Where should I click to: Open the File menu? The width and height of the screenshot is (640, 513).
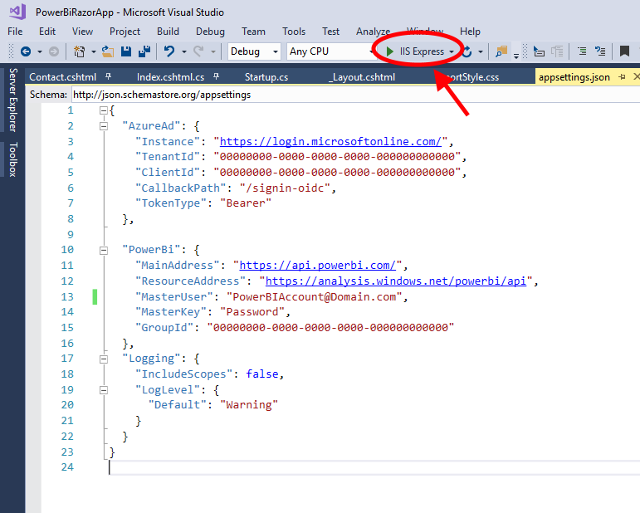(x=15, y=32)
